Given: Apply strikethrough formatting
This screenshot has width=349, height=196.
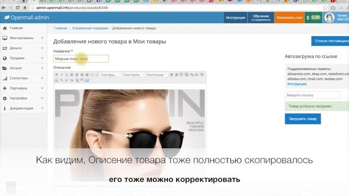Looking at the screenshot, I should (71, 80).
